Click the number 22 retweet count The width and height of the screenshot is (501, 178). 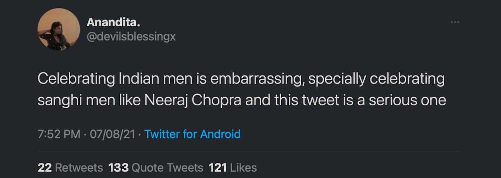pyautogui.click(x=45, y=167)
